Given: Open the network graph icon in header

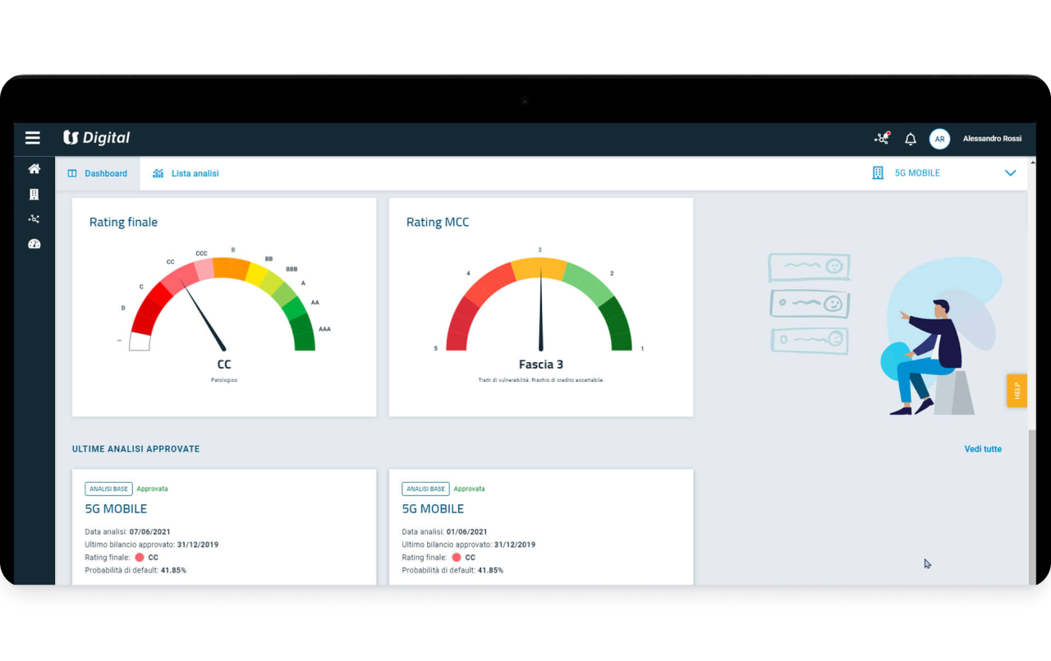Looking at the screenshot, I should (882, 139).
